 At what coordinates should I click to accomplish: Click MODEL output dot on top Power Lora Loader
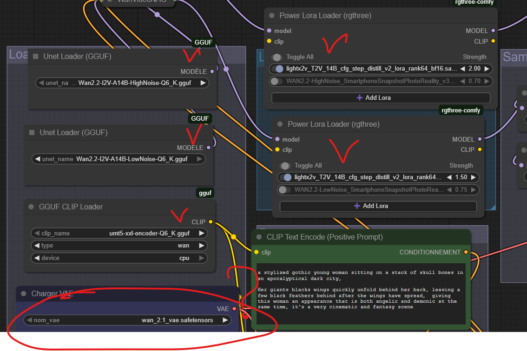tap(493, 31)
